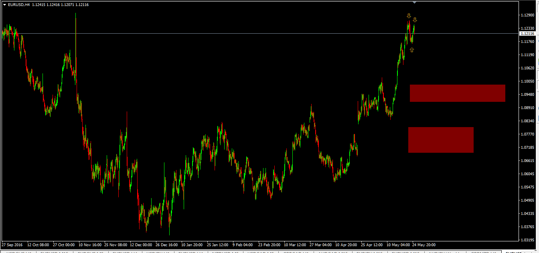This screenshot has width=539, height=253.
Task: Select the leftmost orange down-arrow at the chart peak
Action: (x=409, y=16)
